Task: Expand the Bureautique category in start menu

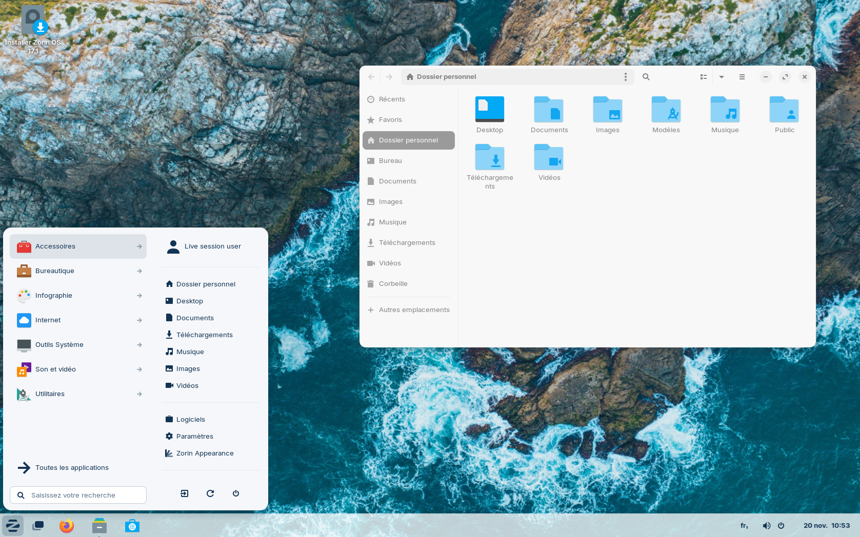Action: (x=78, y=271)
